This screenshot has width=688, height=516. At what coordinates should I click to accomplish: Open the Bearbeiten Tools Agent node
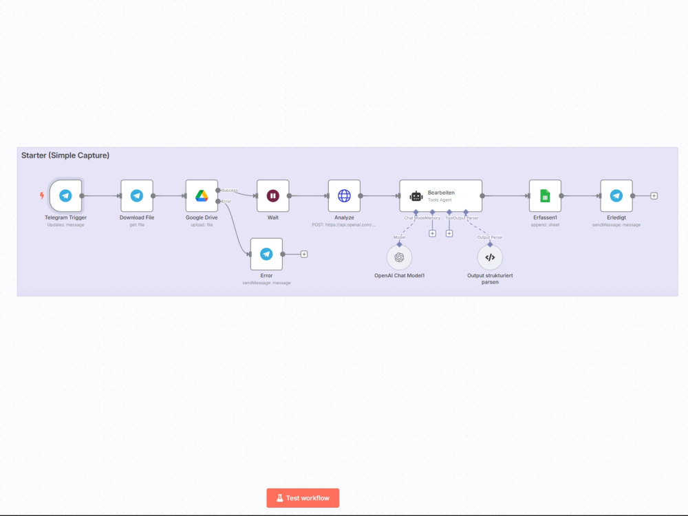click(x=440, y=194)
